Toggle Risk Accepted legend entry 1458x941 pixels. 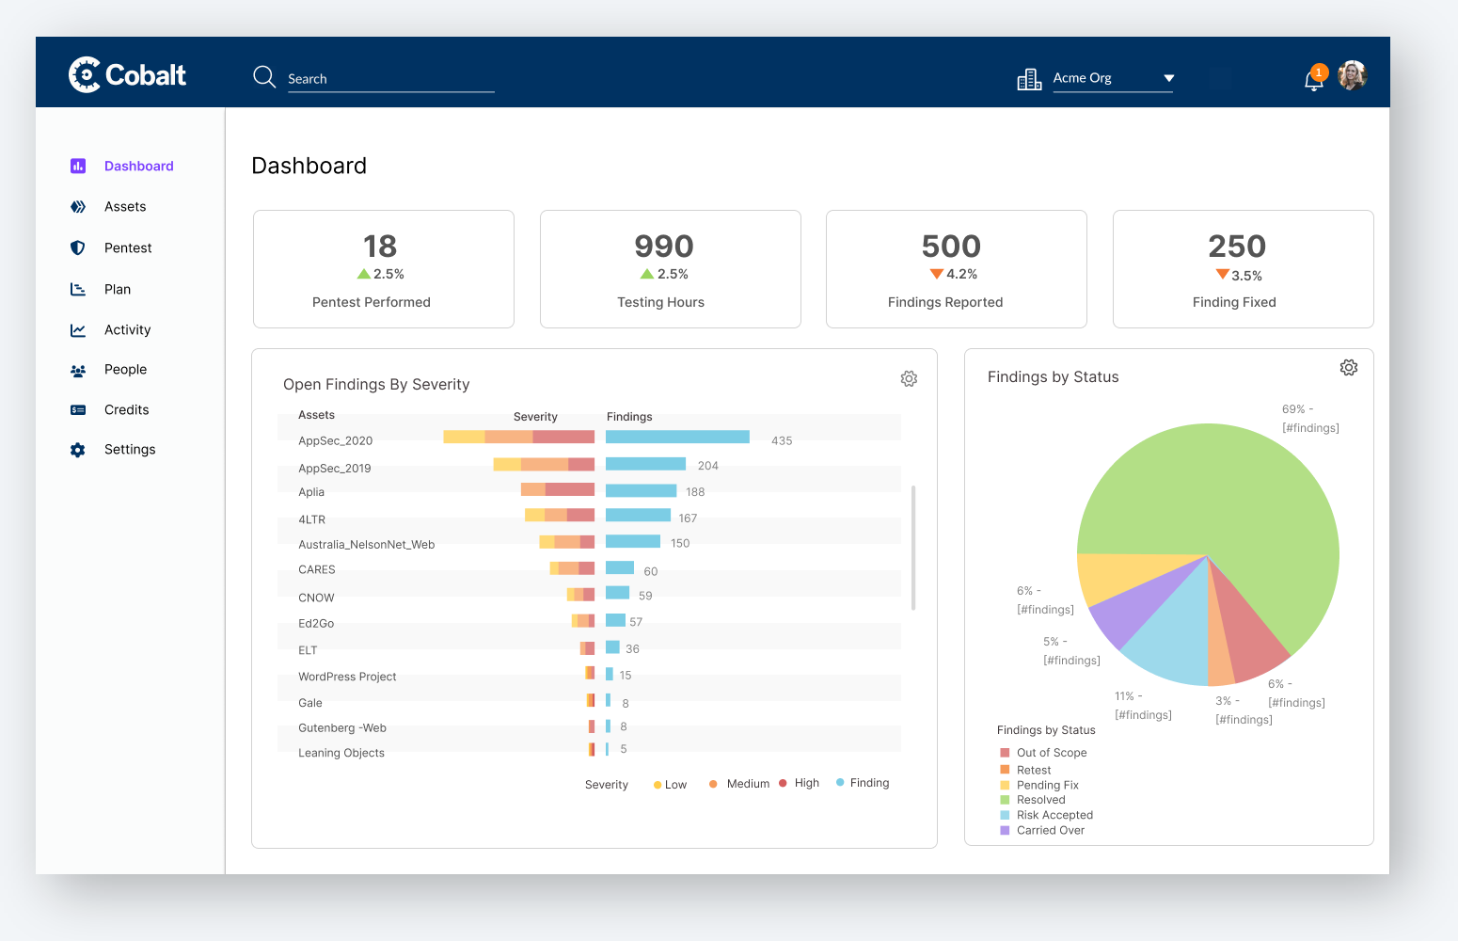[1046, 815]
